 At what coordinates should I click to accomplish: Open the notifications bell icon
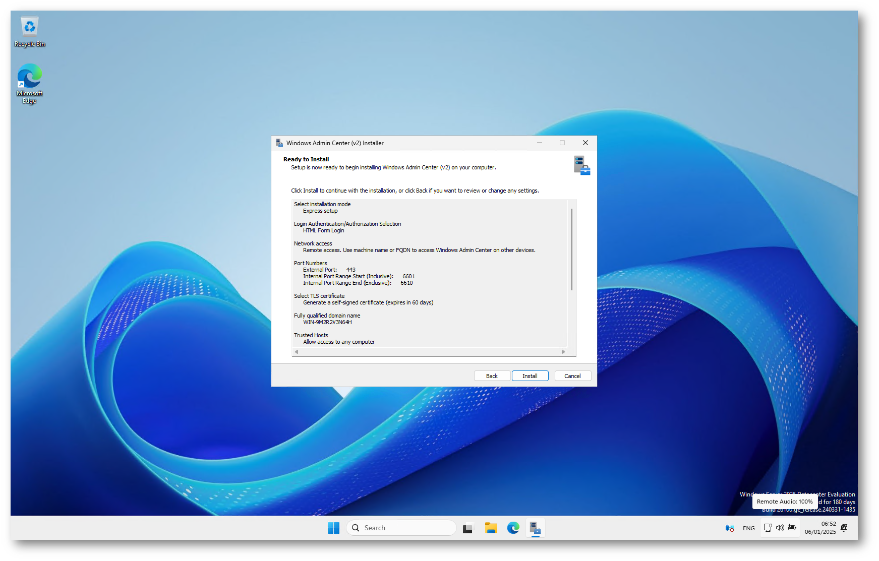(844, 528)
